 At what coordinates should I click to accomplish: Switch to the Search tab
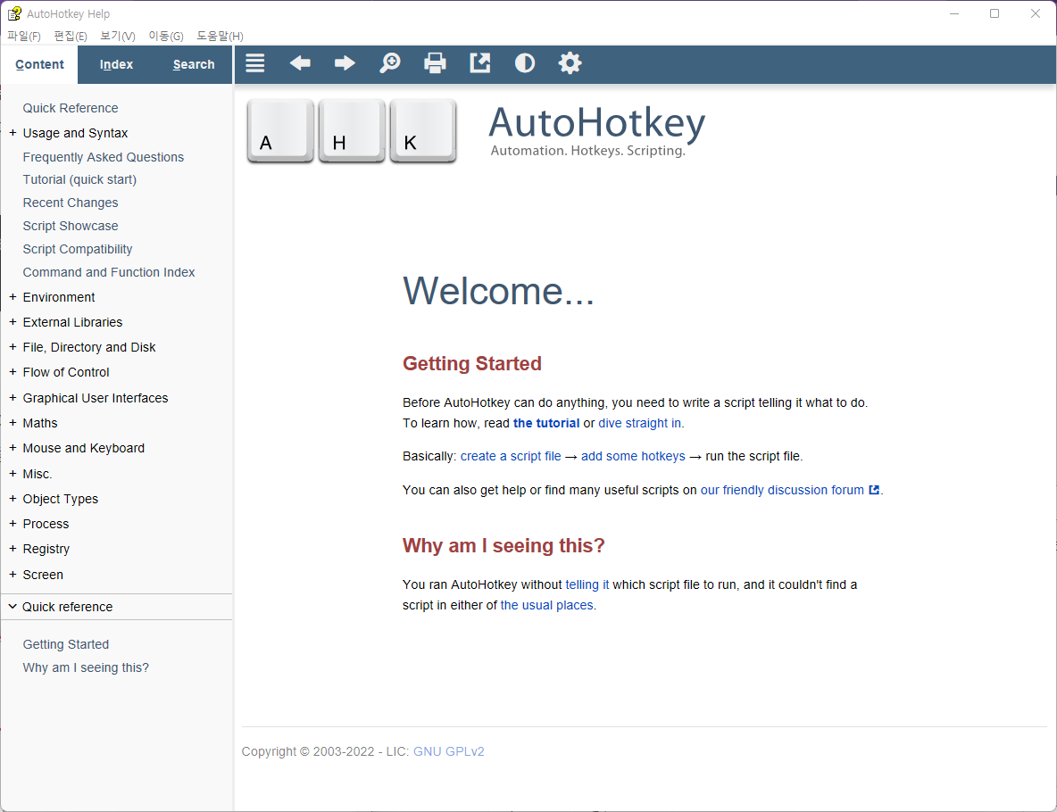point(194,64)
